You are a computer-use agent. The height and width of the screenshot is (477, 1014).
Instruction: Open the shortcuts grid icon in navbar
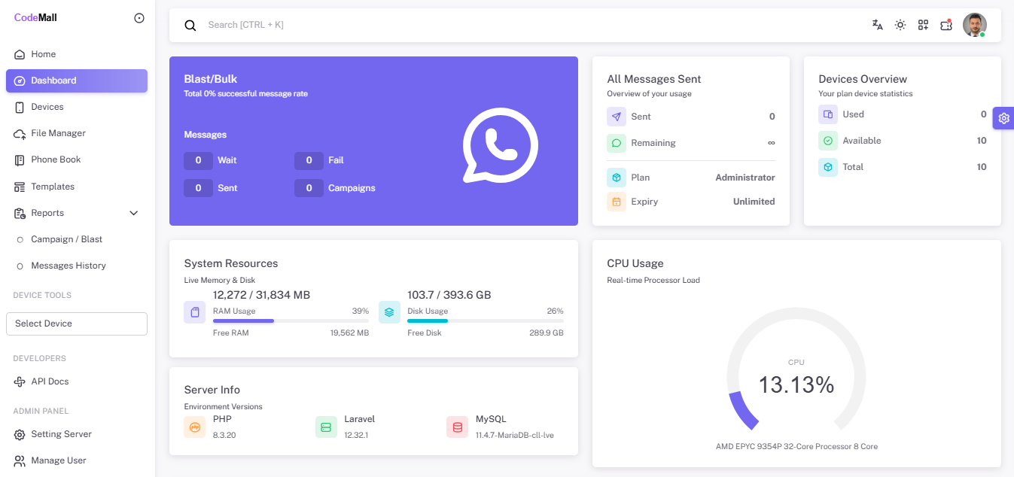(x=923, y=25)
